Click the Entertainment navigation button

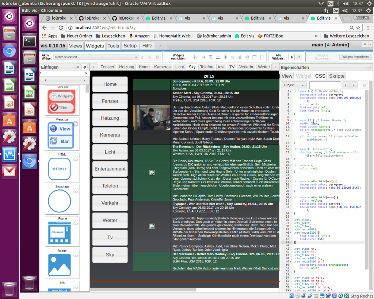[x=110, y=169]
